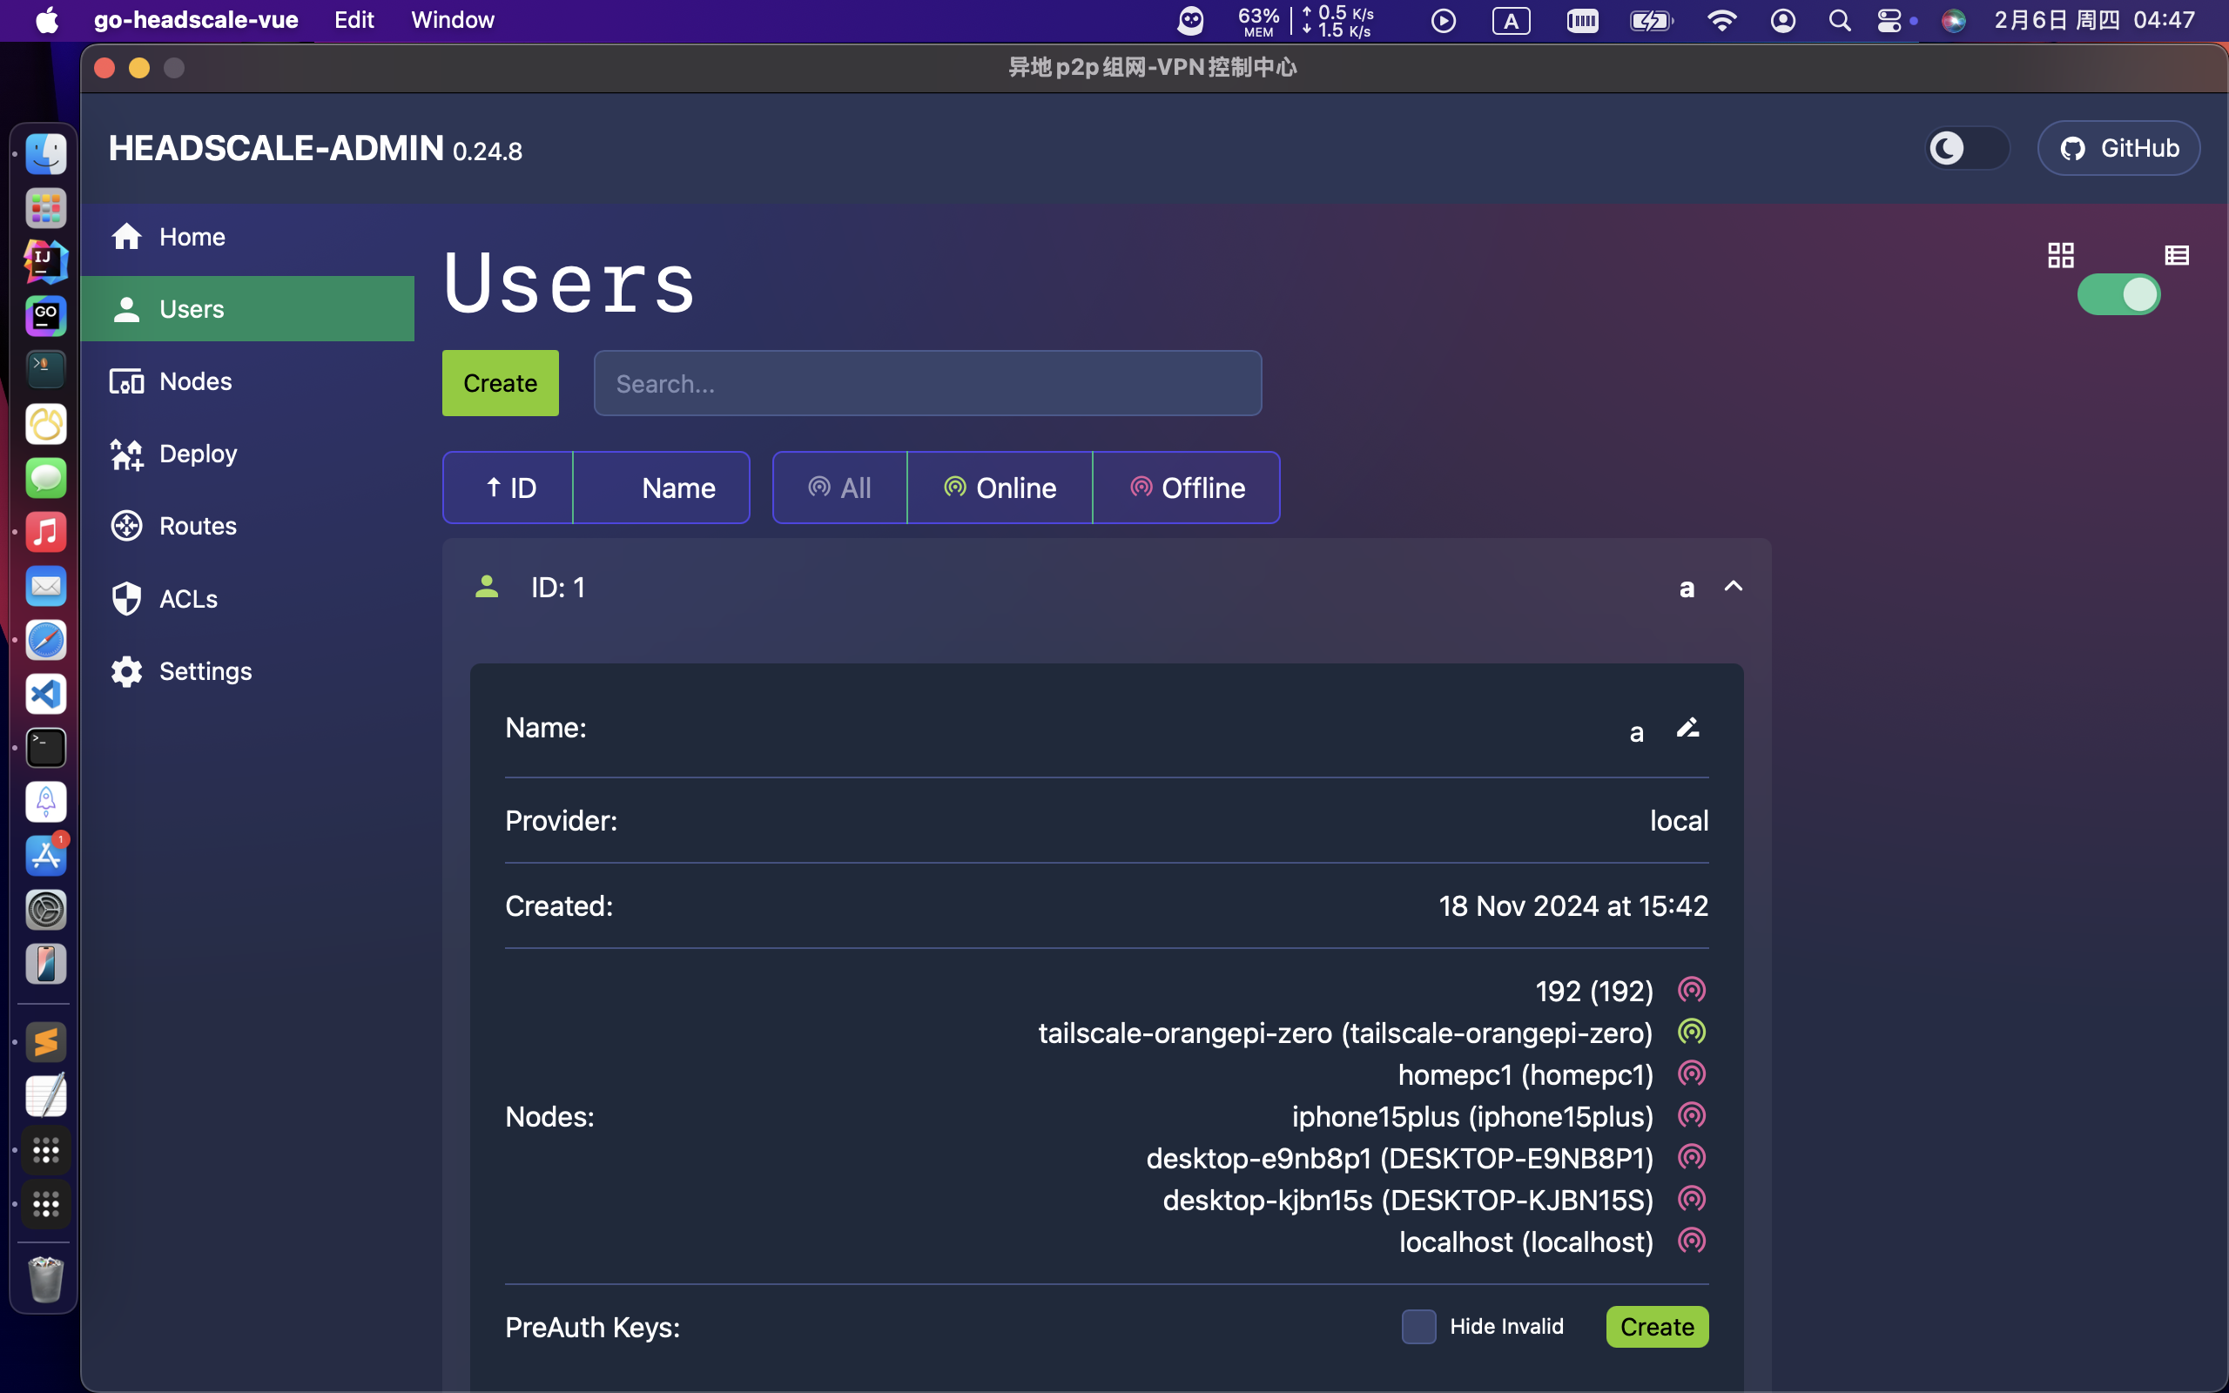The width and height of the screenshot is (2229, 1393).
Task: Open ACLs from sidebar
Action: 247,599
